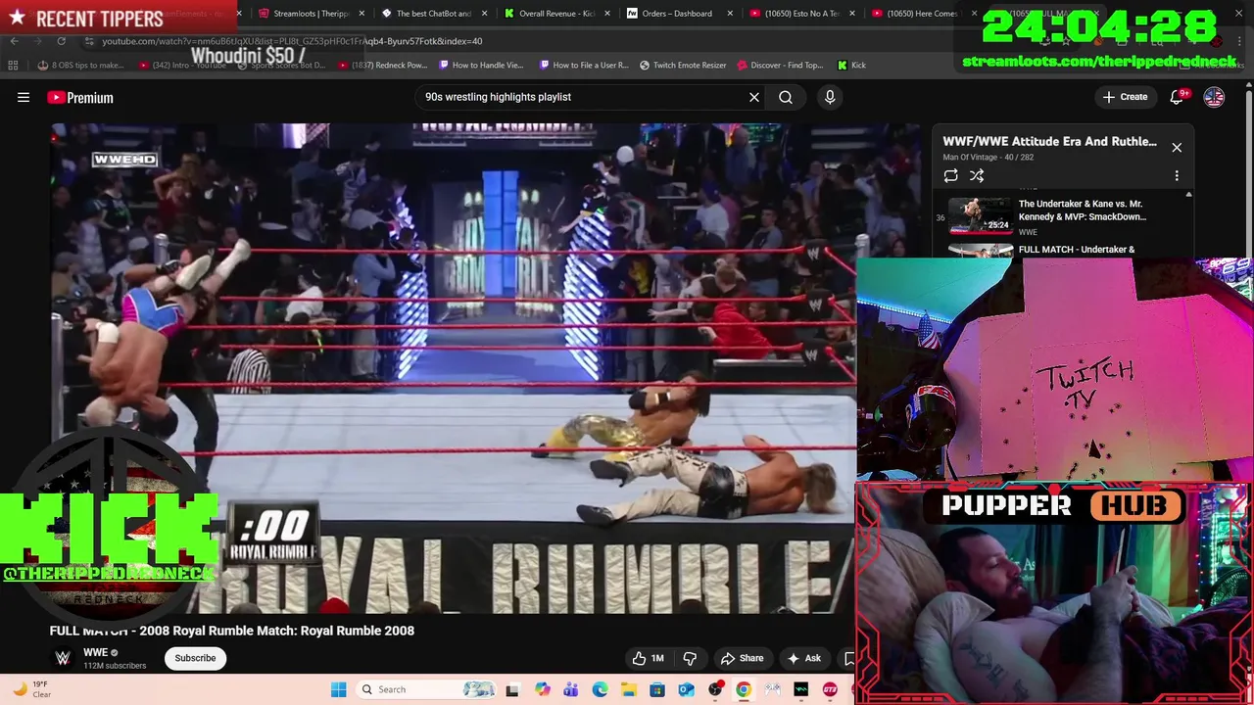Open 'How to Handle Vie...' bookmark

point(481,65)
